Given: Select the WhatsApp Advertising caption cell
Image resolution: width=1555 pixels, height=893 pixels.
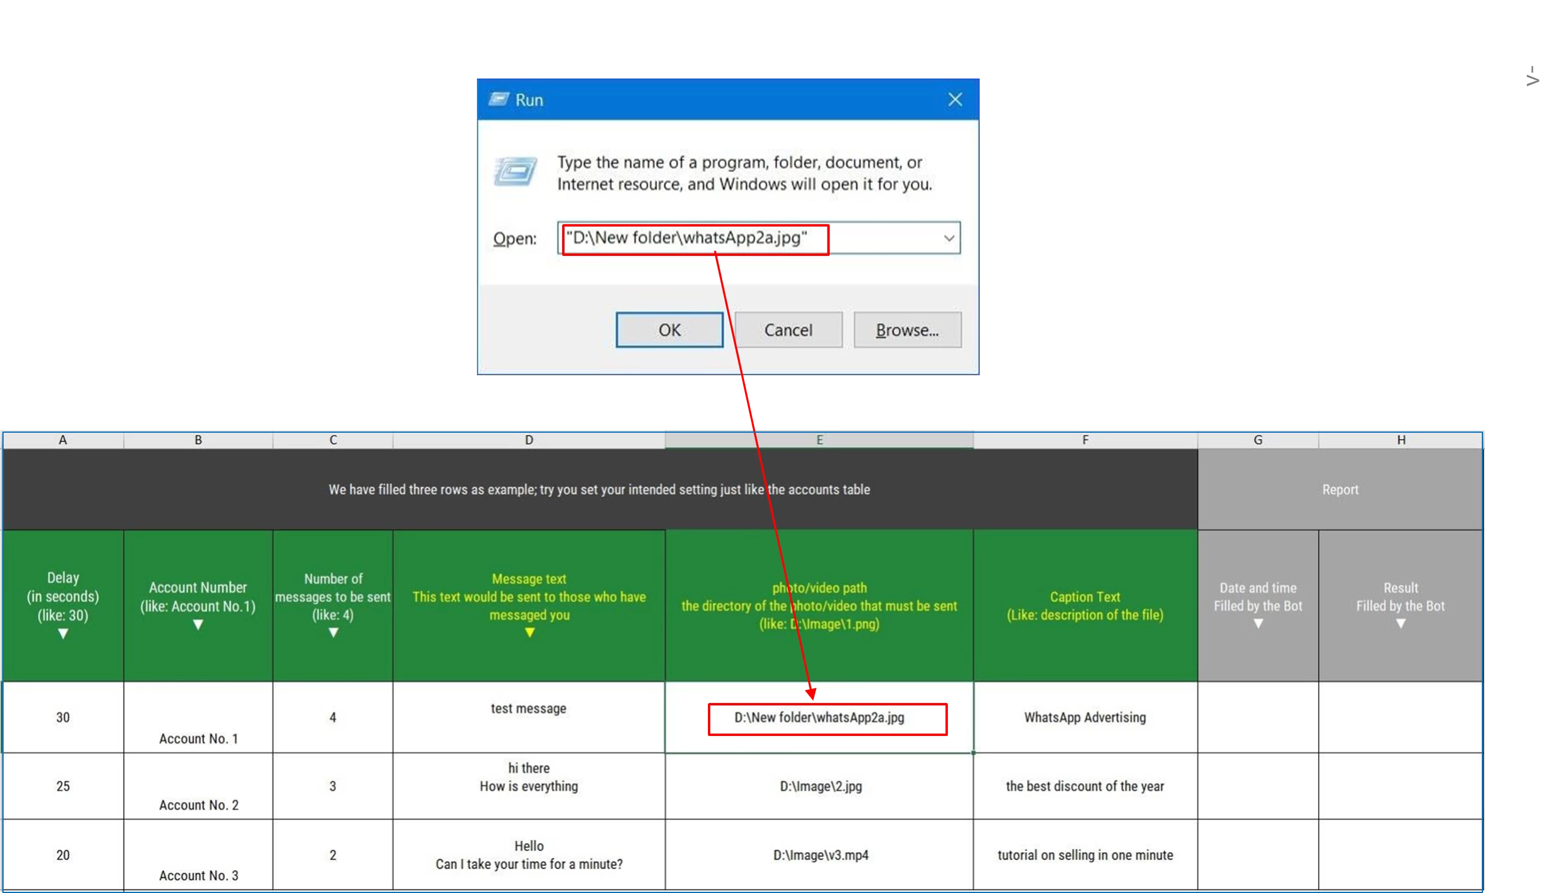Looking at the screenshot, I should coord(1085,717).
